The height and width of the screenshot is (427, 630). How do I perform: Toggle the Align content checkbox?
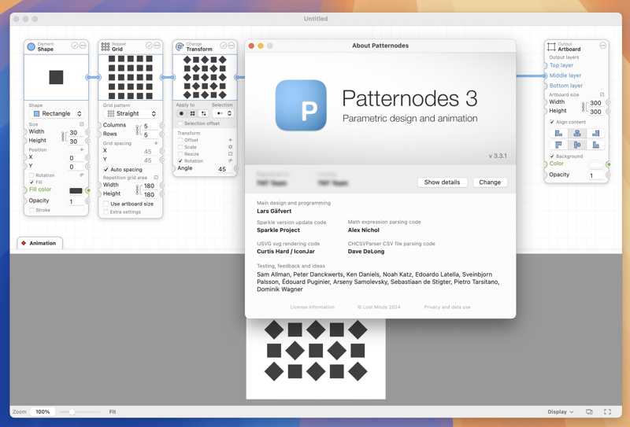pyautogui.click(x=552, y=122)
